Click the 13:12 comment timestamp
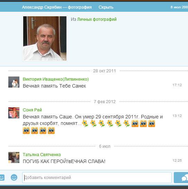This screenshot has width=188, height=189. [x=177, y=116]
